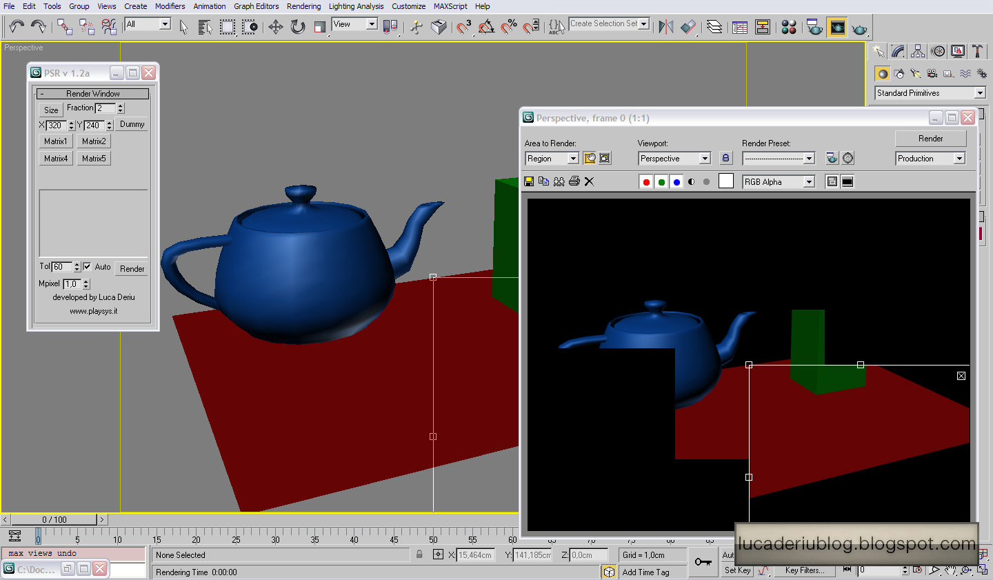Open the Animation menu

[210, 6]
